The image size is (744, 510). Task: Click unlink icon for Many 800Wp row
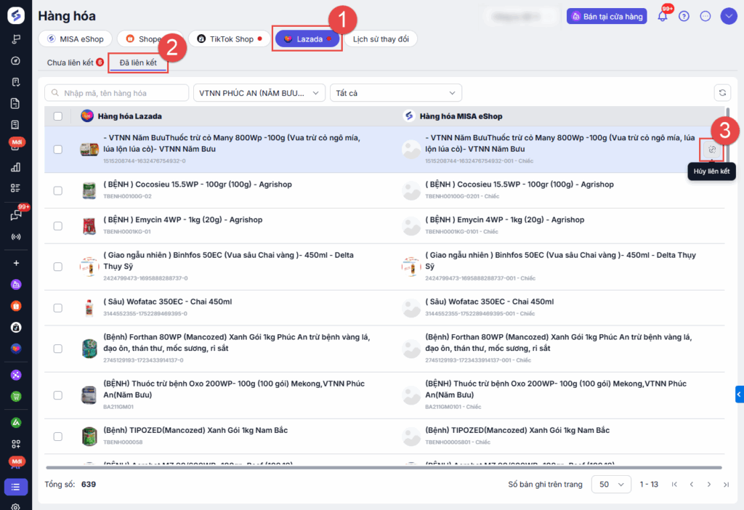click(712, 150)
